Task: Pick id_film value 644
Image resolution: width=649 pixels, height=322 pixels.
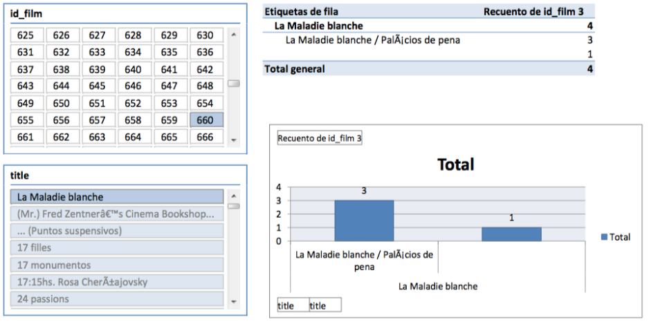Action: pos(63,86)
